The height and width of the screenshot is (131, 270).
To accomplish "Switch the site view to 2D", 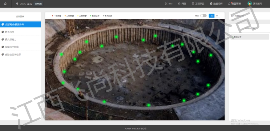I will [x=211, y=16].
